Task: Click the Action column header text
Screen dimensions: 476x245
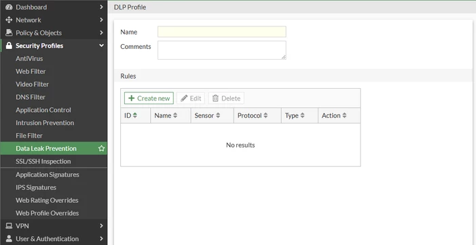Action: (x=331, y=115)
